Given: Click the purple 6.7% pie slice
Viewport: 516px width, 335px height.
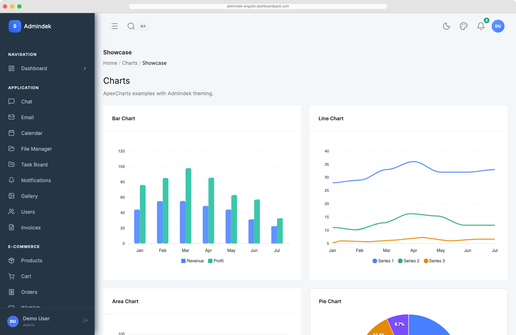Looking at the screenshot, I should coord(400,324).
